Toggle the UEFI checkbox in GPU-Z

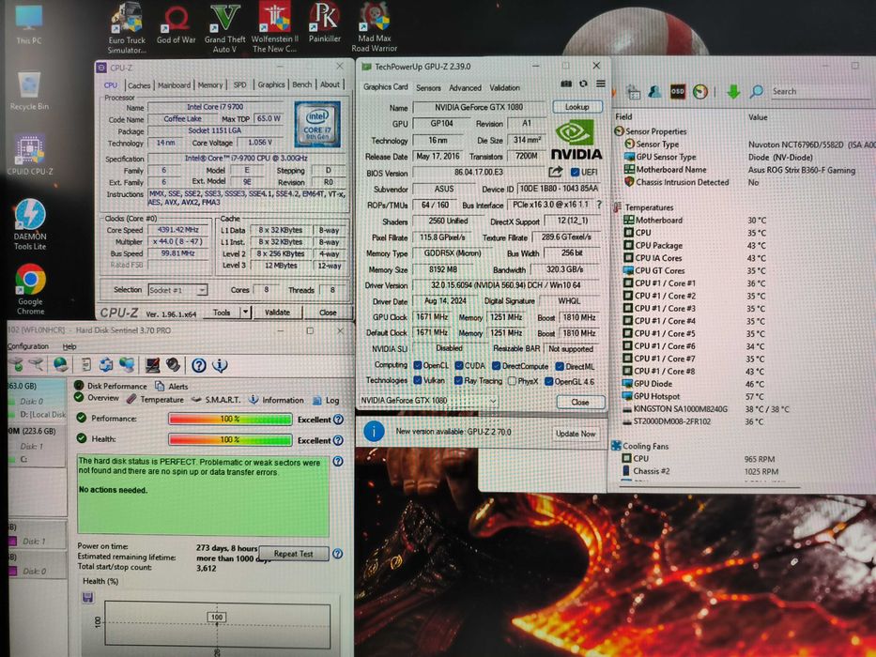575,172
